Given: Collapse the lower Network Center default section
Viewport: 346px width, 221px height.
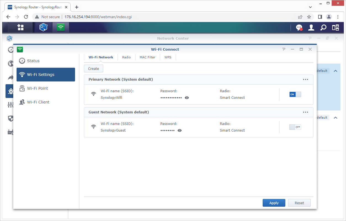Looking at the screenshot, I should (x=336, y=118).
